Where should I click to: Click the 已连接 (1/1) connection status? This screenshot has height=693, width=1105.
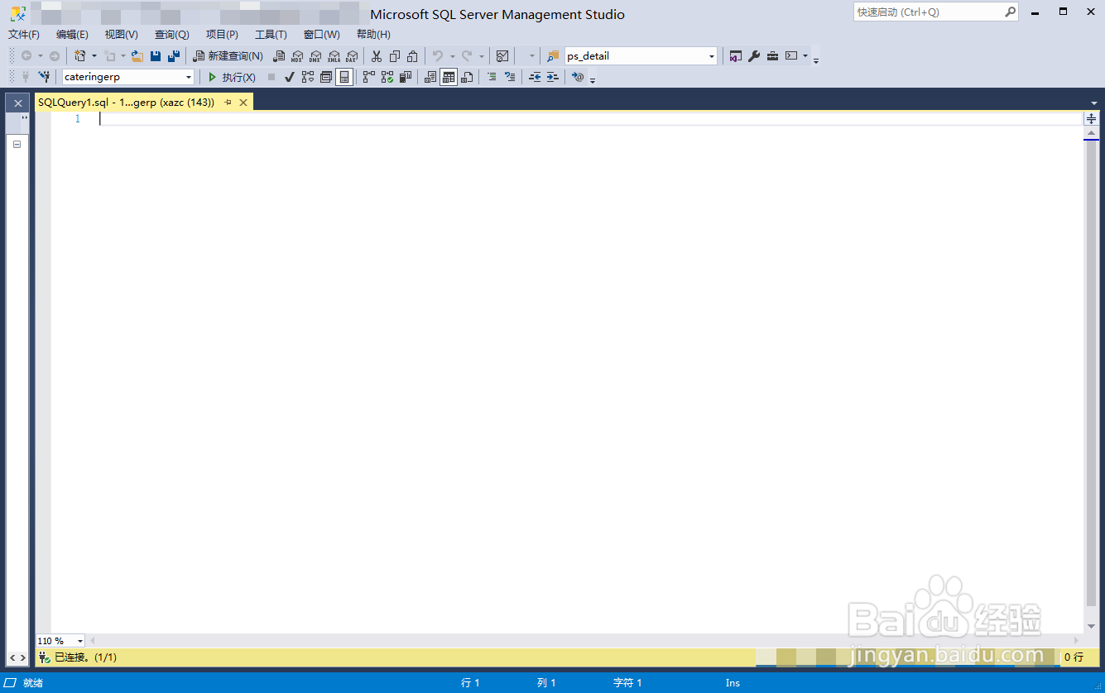[x=78, y=657]
